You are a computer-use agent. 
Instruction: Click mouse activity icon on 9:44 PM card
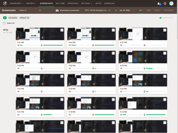tap(93, 45)
